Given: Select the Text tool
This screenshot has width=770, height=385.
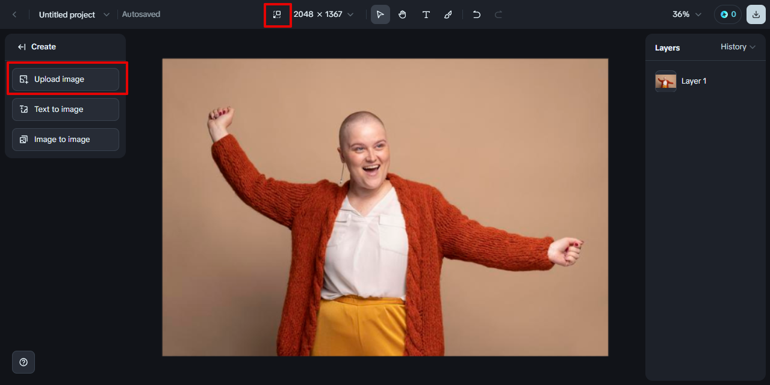Looking at the screenshot, I should [426, 14].
